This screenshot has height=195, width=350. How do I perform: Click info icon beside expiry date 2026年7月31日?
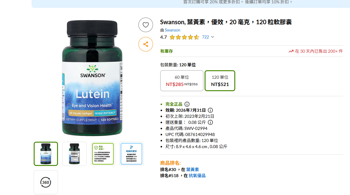point(210,110)
